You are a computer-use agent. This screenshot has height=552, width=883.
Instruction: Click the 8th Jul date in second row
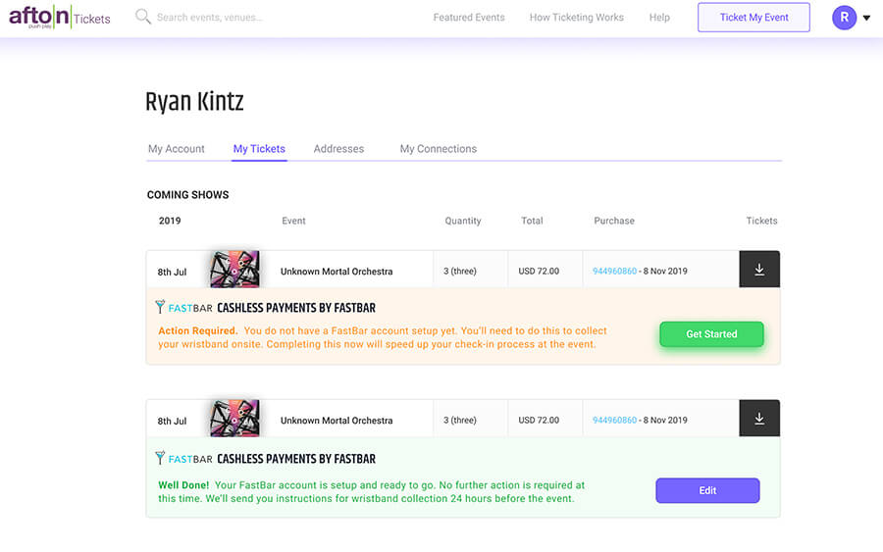[172, 421]
